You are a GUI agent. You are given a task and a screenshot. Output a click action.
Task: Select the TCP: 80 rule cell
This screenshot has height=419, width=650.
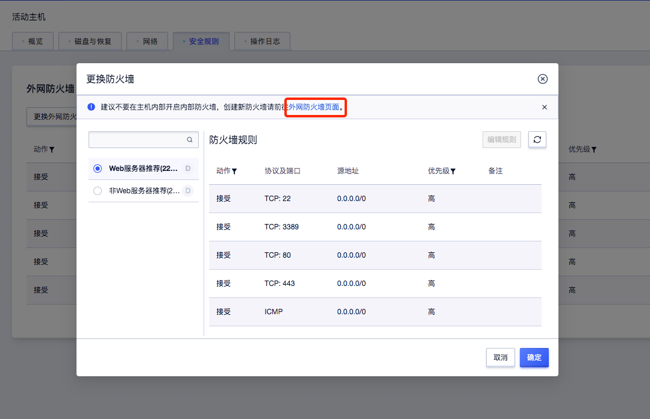point(277,255)
